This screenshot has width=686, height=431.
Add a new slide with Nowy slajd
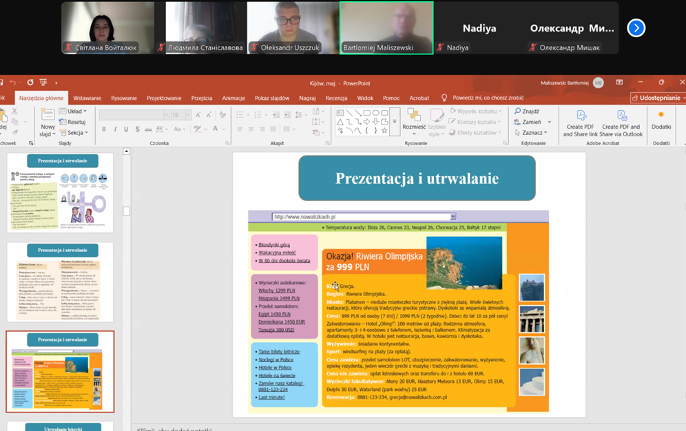pyautogui.click(x=48, y=123)
